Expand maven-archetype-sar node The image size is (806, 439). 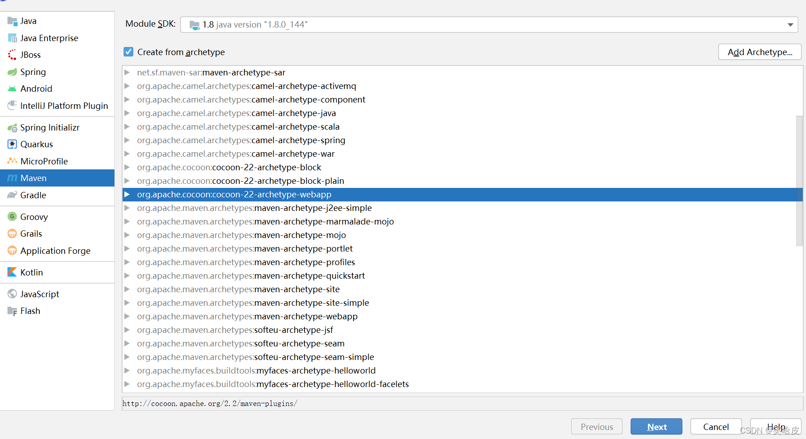point(127,72)
